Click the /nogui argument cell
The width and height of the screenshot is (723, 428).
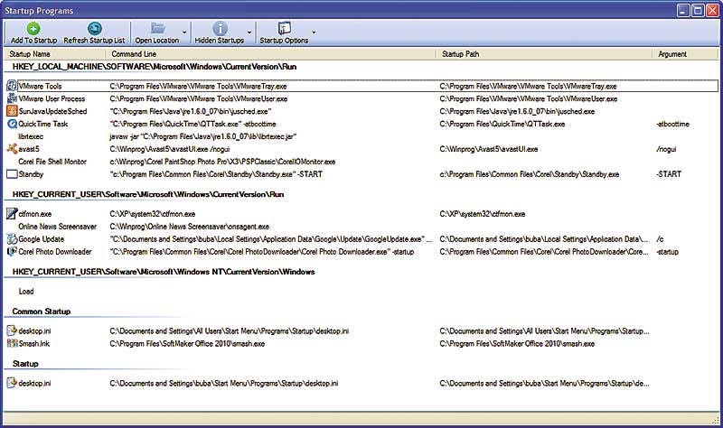pyautogui.click(x=666, y=149)
